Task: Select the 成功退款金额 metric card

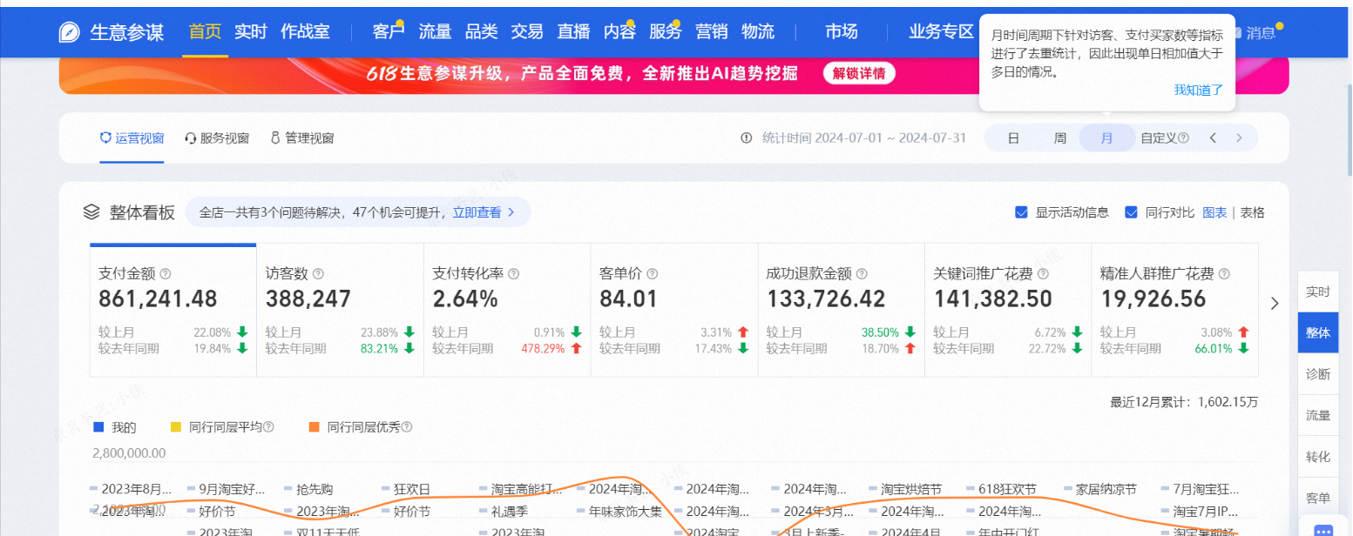Action: click(x=842, y=311)
